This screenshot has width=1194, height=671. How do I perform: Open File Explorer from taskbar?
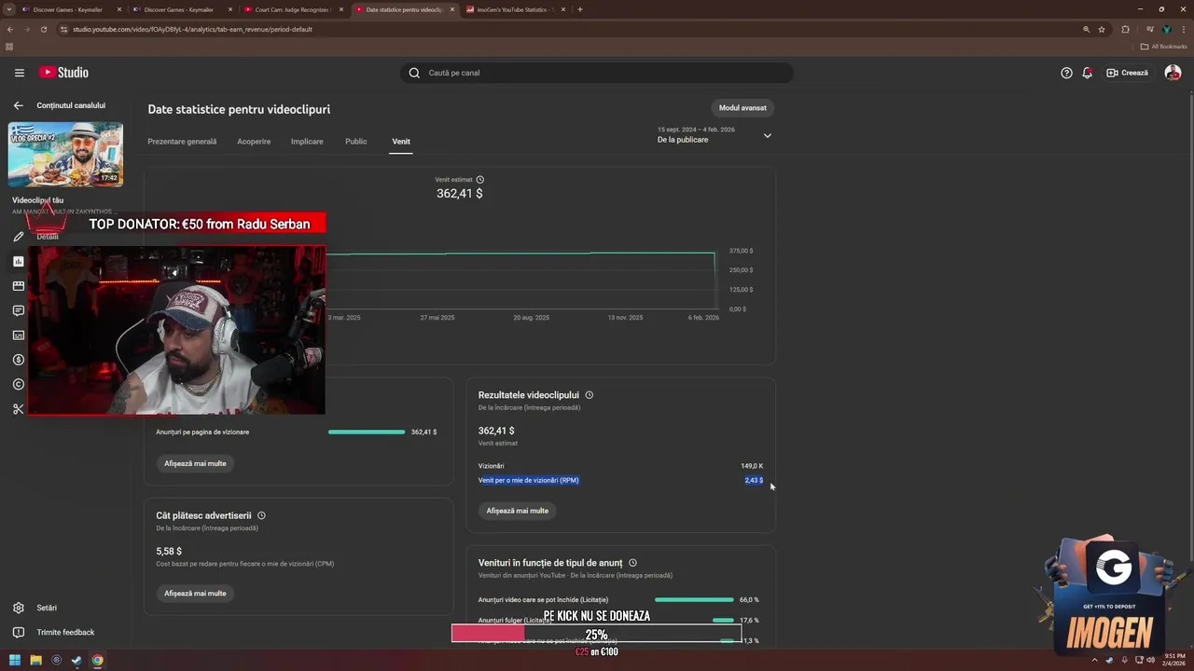coord(35,661)
